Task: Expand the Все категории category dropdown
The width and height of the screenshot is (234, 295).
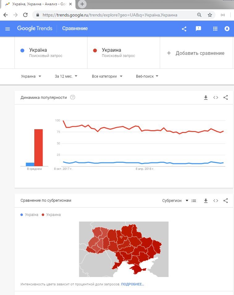Action: [x=107, y=76]
